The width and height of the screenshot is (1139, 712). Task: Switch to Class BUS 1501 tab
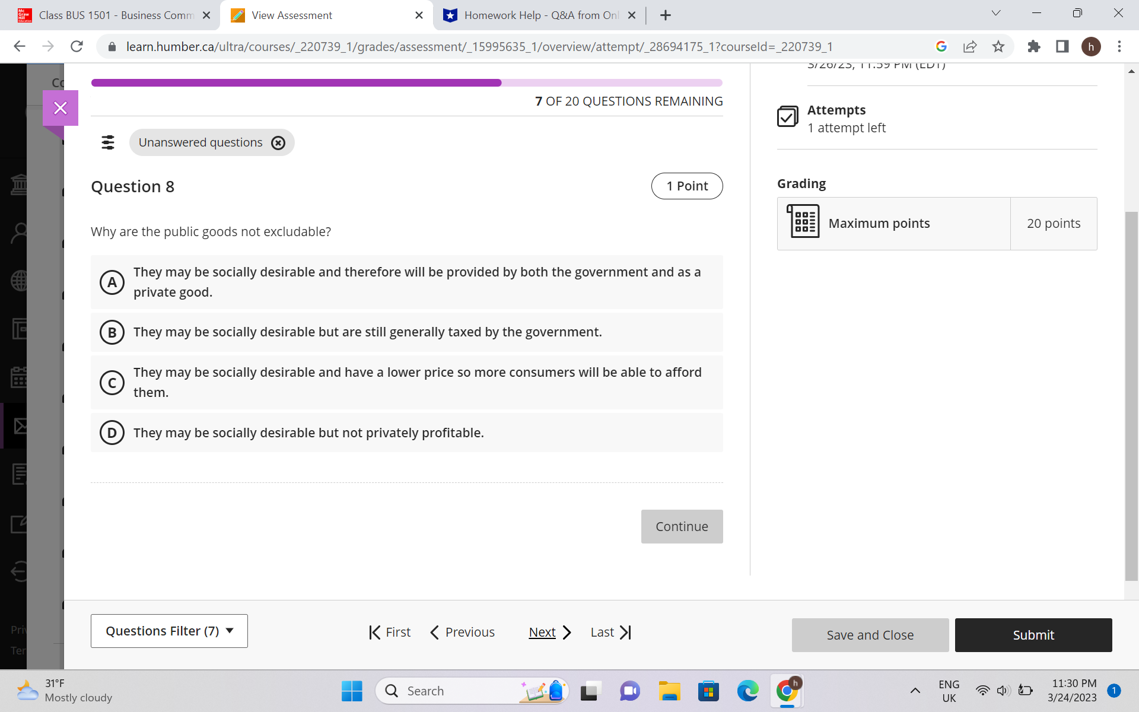116,15
